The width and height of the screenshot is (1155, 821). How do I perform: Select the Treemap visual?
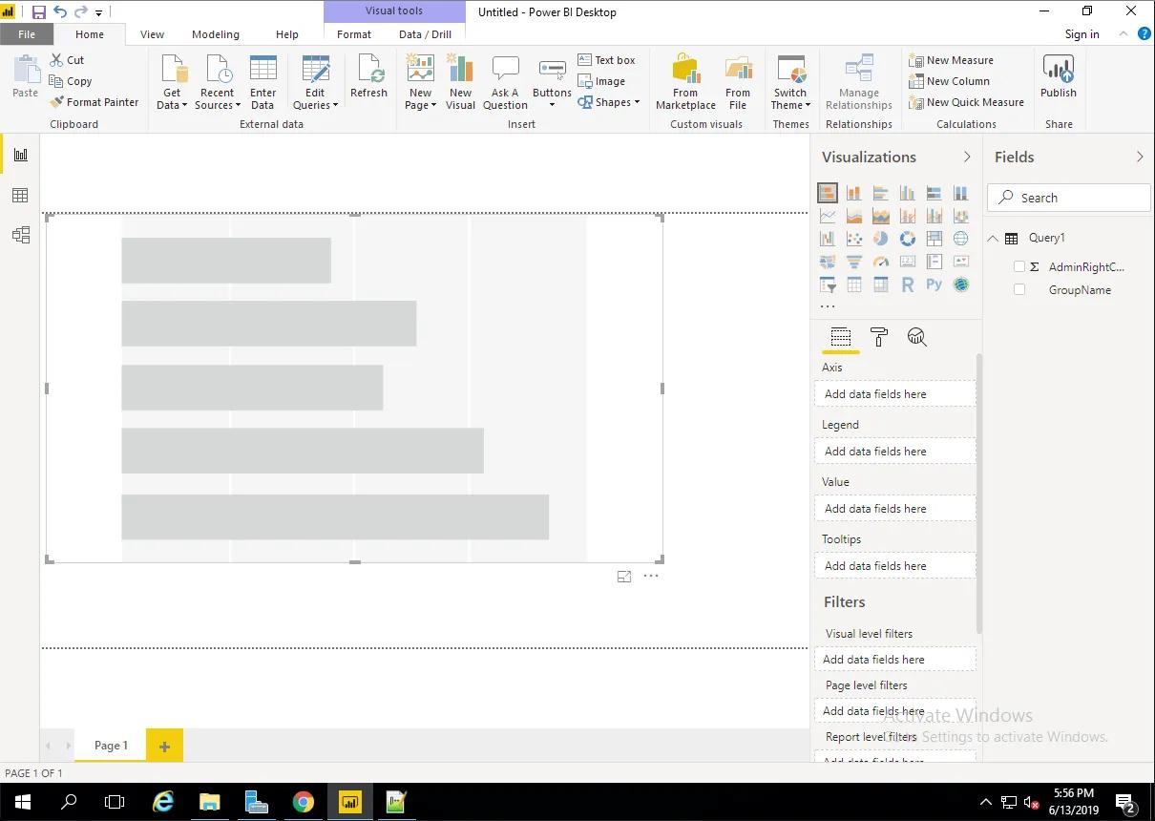click(934, 239)
